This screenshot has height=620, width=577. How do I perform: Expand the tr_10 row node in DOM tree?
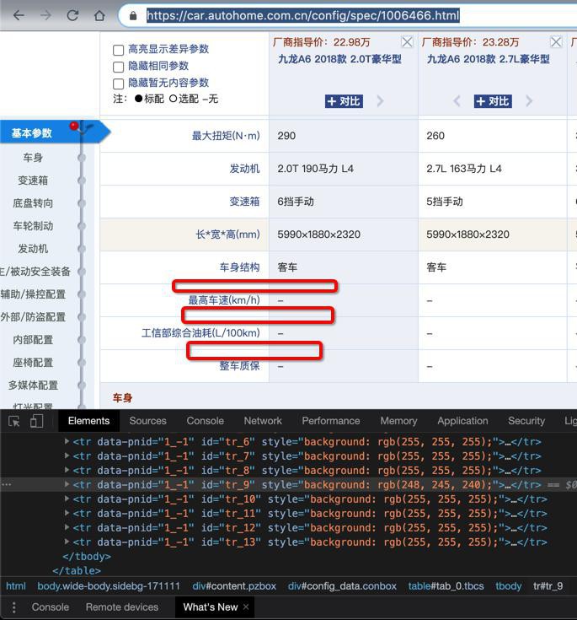point(67,499)
